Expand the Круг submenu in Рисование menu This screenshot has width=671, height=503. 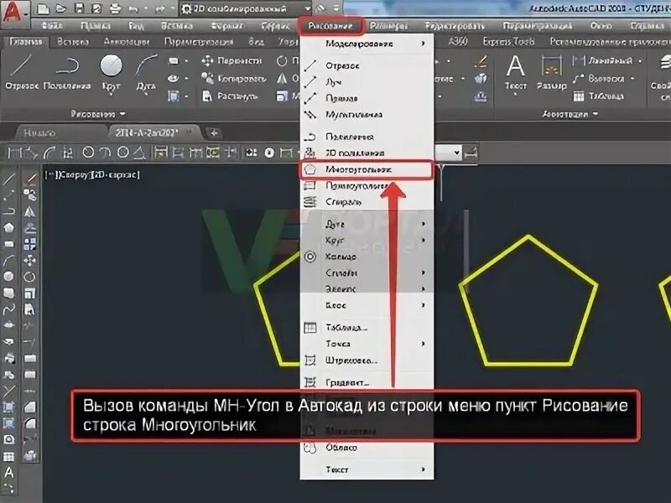(367, 240)
